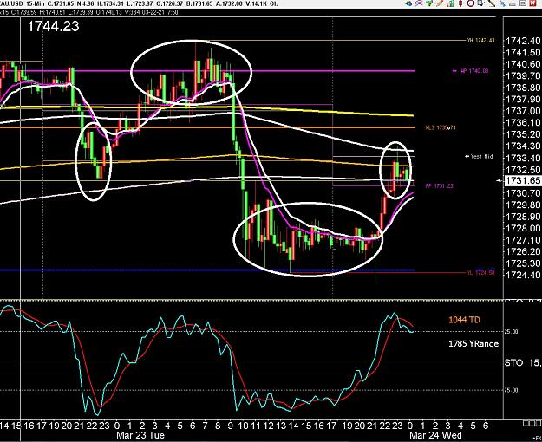Click the orange 1735.74 level label

[x=441, y=128]
